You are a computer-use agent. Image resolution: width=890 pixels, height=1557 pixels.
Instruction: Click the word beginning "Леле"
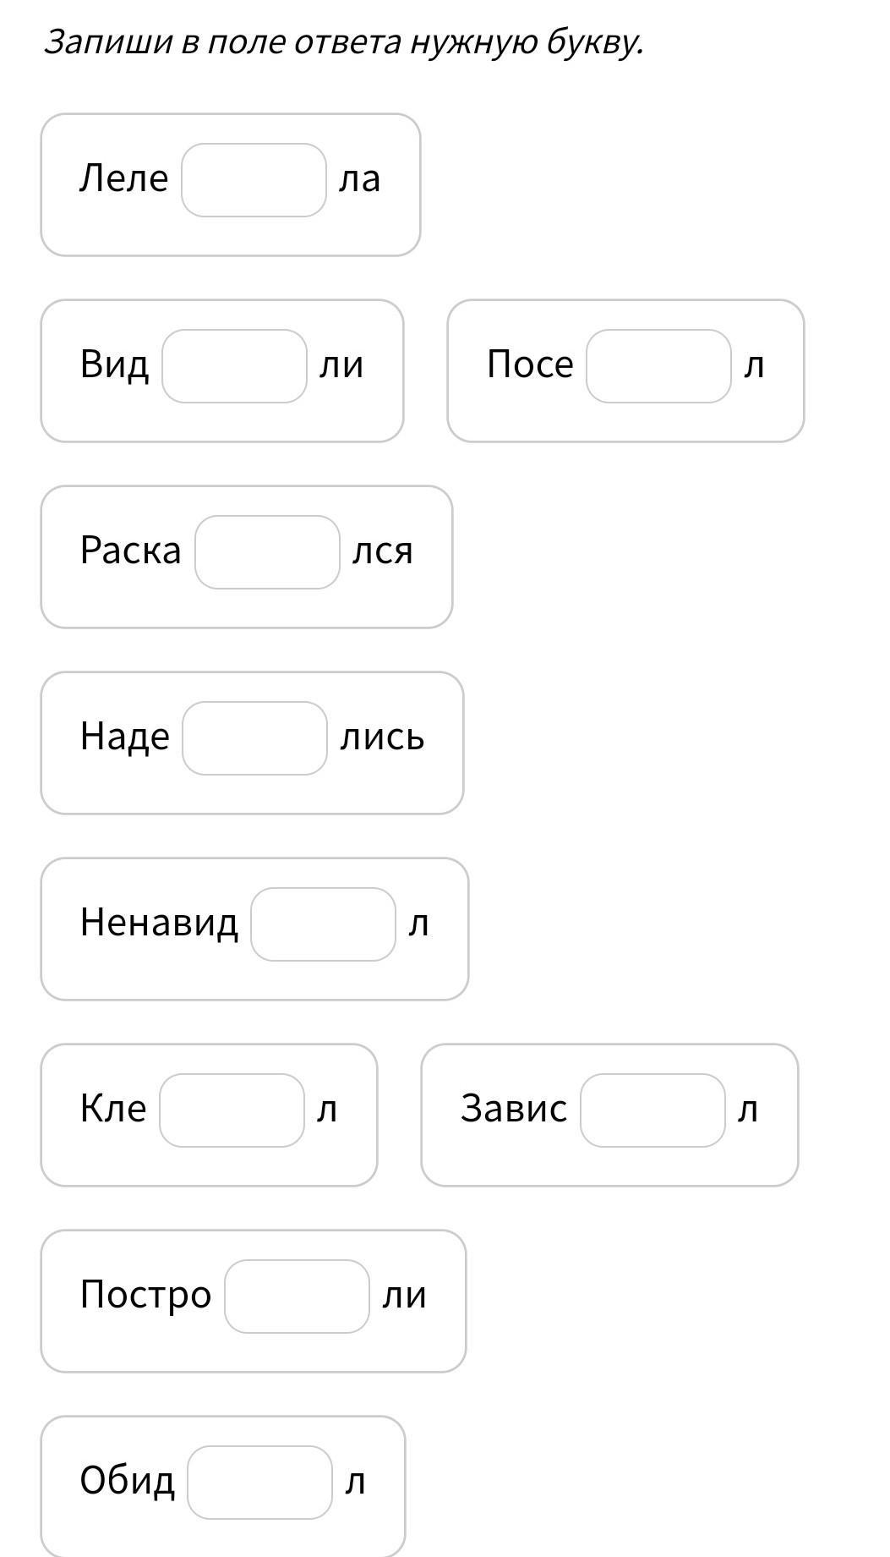tap(123, 179)
